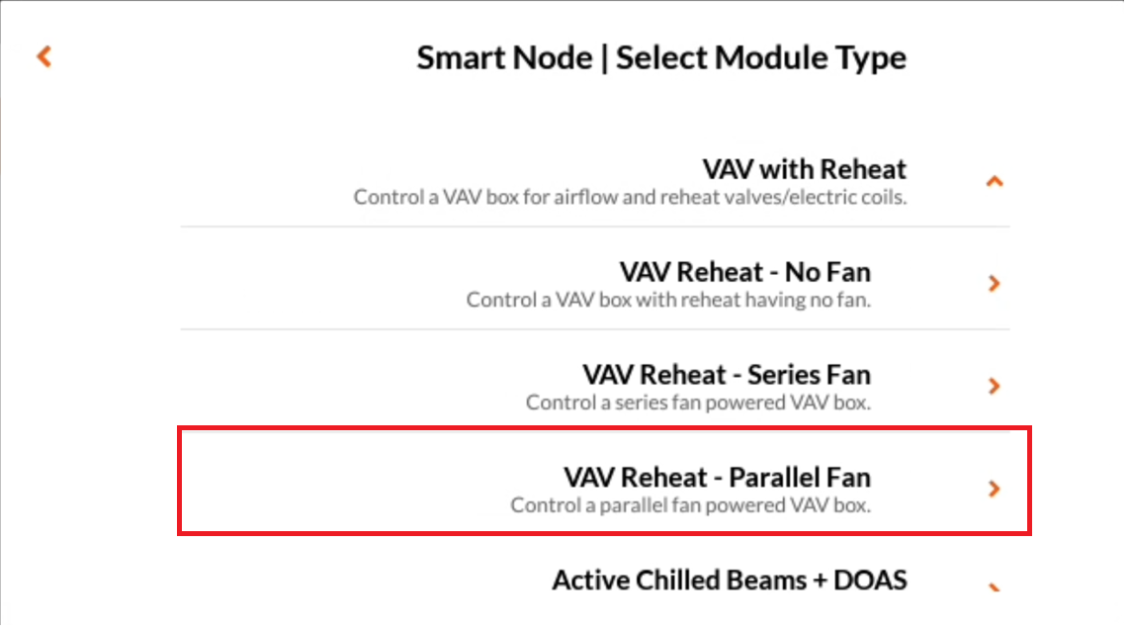
Task: Expand Active Chilled Beams + DOAS chevron
Action: tap(995, 588)
